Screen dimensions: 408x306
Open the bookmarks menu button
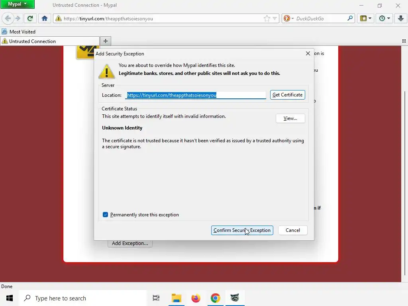tap(365, 18)
